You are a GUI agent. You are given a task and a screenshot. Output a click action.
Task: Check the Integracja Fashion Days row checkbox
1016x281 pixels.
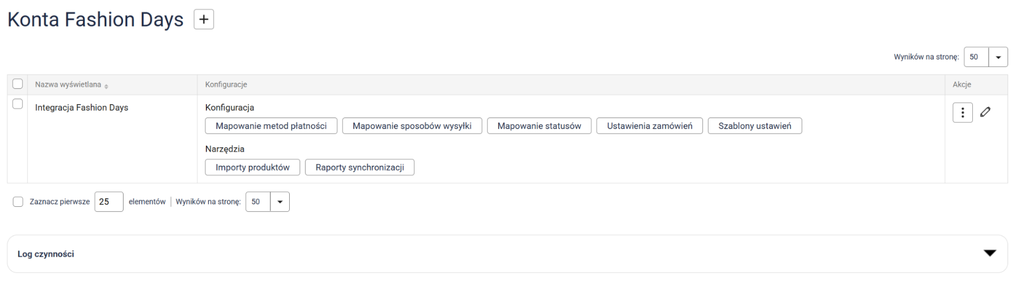pos(18,104)
